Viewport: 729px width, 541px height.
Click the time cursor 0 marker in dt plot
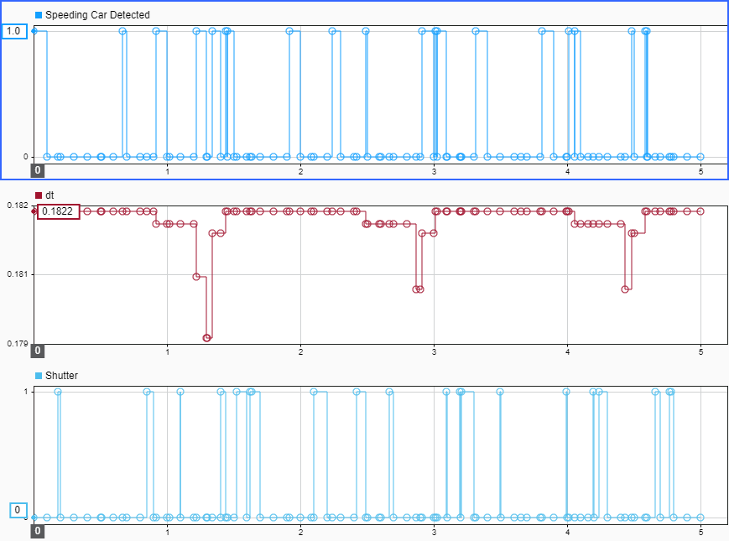[38, 351]
